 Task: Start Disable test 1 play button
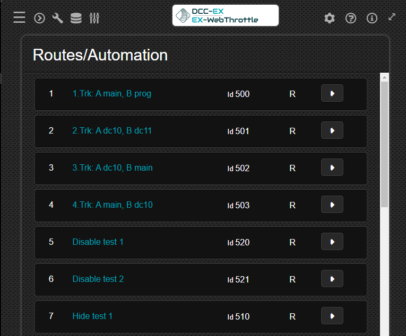(332, 242)
